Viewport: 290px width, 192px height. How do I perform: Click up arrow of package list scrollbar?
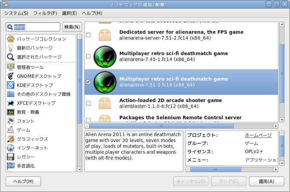282,25
